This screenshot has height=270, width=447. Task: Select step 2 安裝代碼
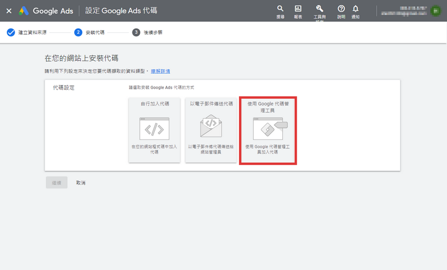point(89,32)
